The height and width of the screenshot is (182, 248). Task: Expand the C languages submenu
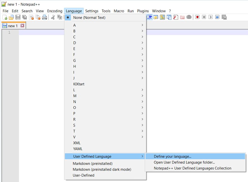point(105,37)
